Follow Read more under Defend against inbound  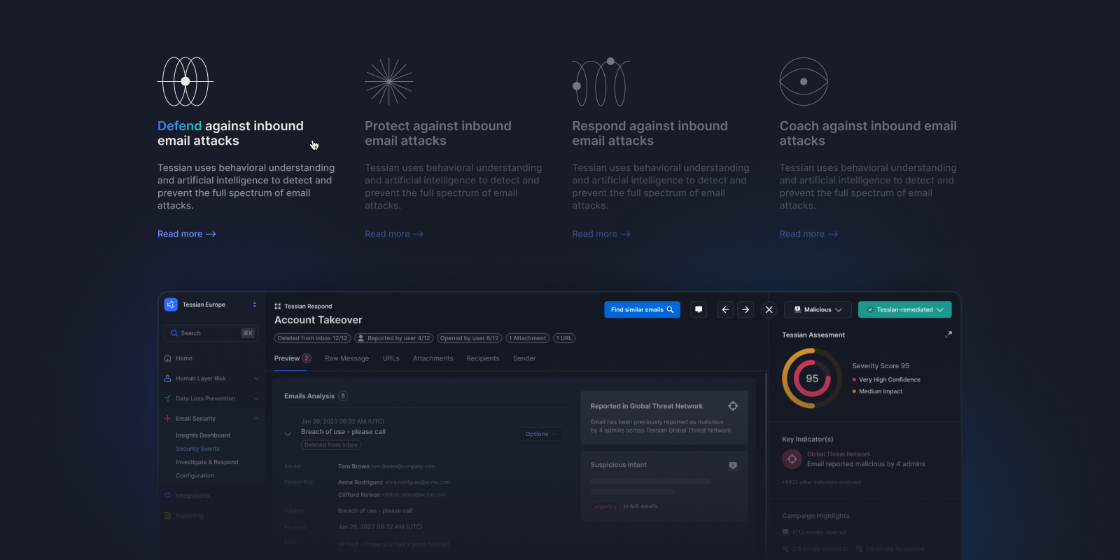tap(186, 234)
